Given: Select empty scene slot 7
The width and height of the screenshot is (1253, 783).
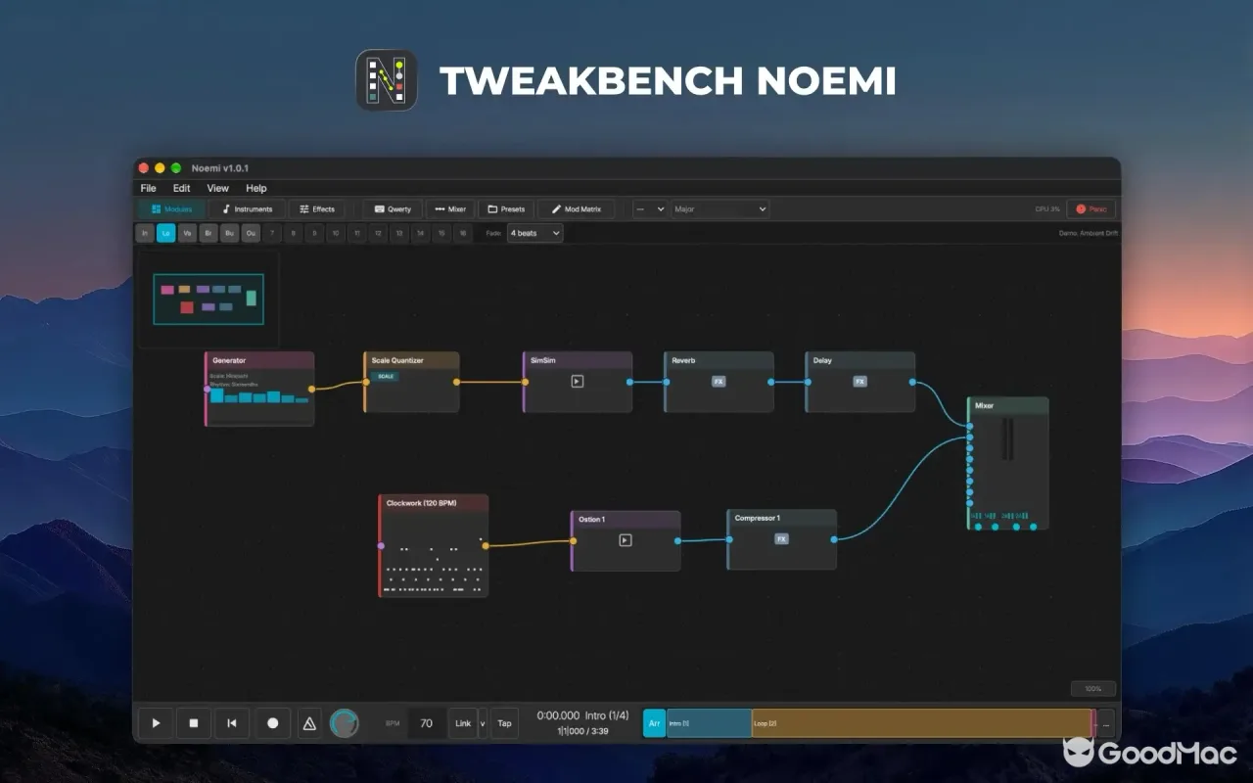Looking at the screenshot, I should tap(272, 233).
